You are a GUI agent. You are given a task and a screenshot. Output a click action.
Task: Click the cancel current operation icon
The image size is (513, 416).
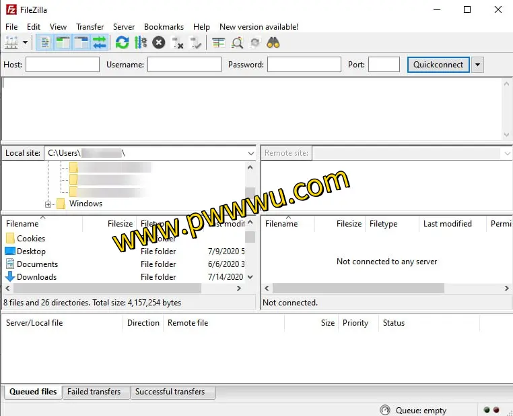tap(158, 42)
